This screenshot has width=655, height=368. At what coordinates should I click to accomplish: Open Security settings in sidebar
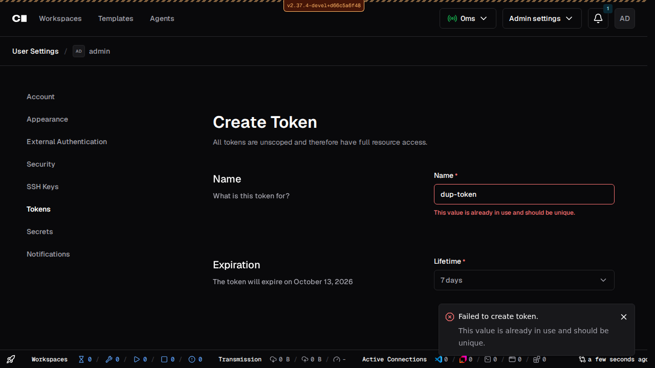tap(41, 164)
